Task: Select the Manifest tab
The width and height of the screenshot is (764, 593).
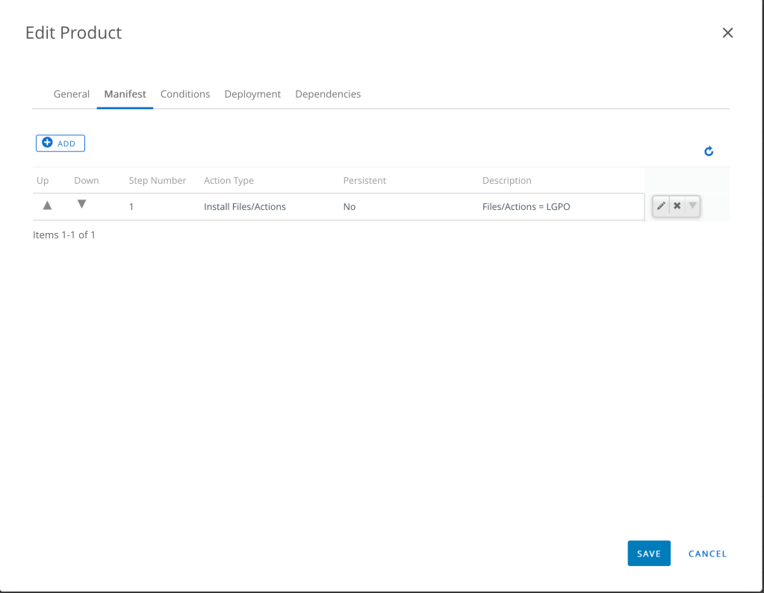Action: (125, 94)
